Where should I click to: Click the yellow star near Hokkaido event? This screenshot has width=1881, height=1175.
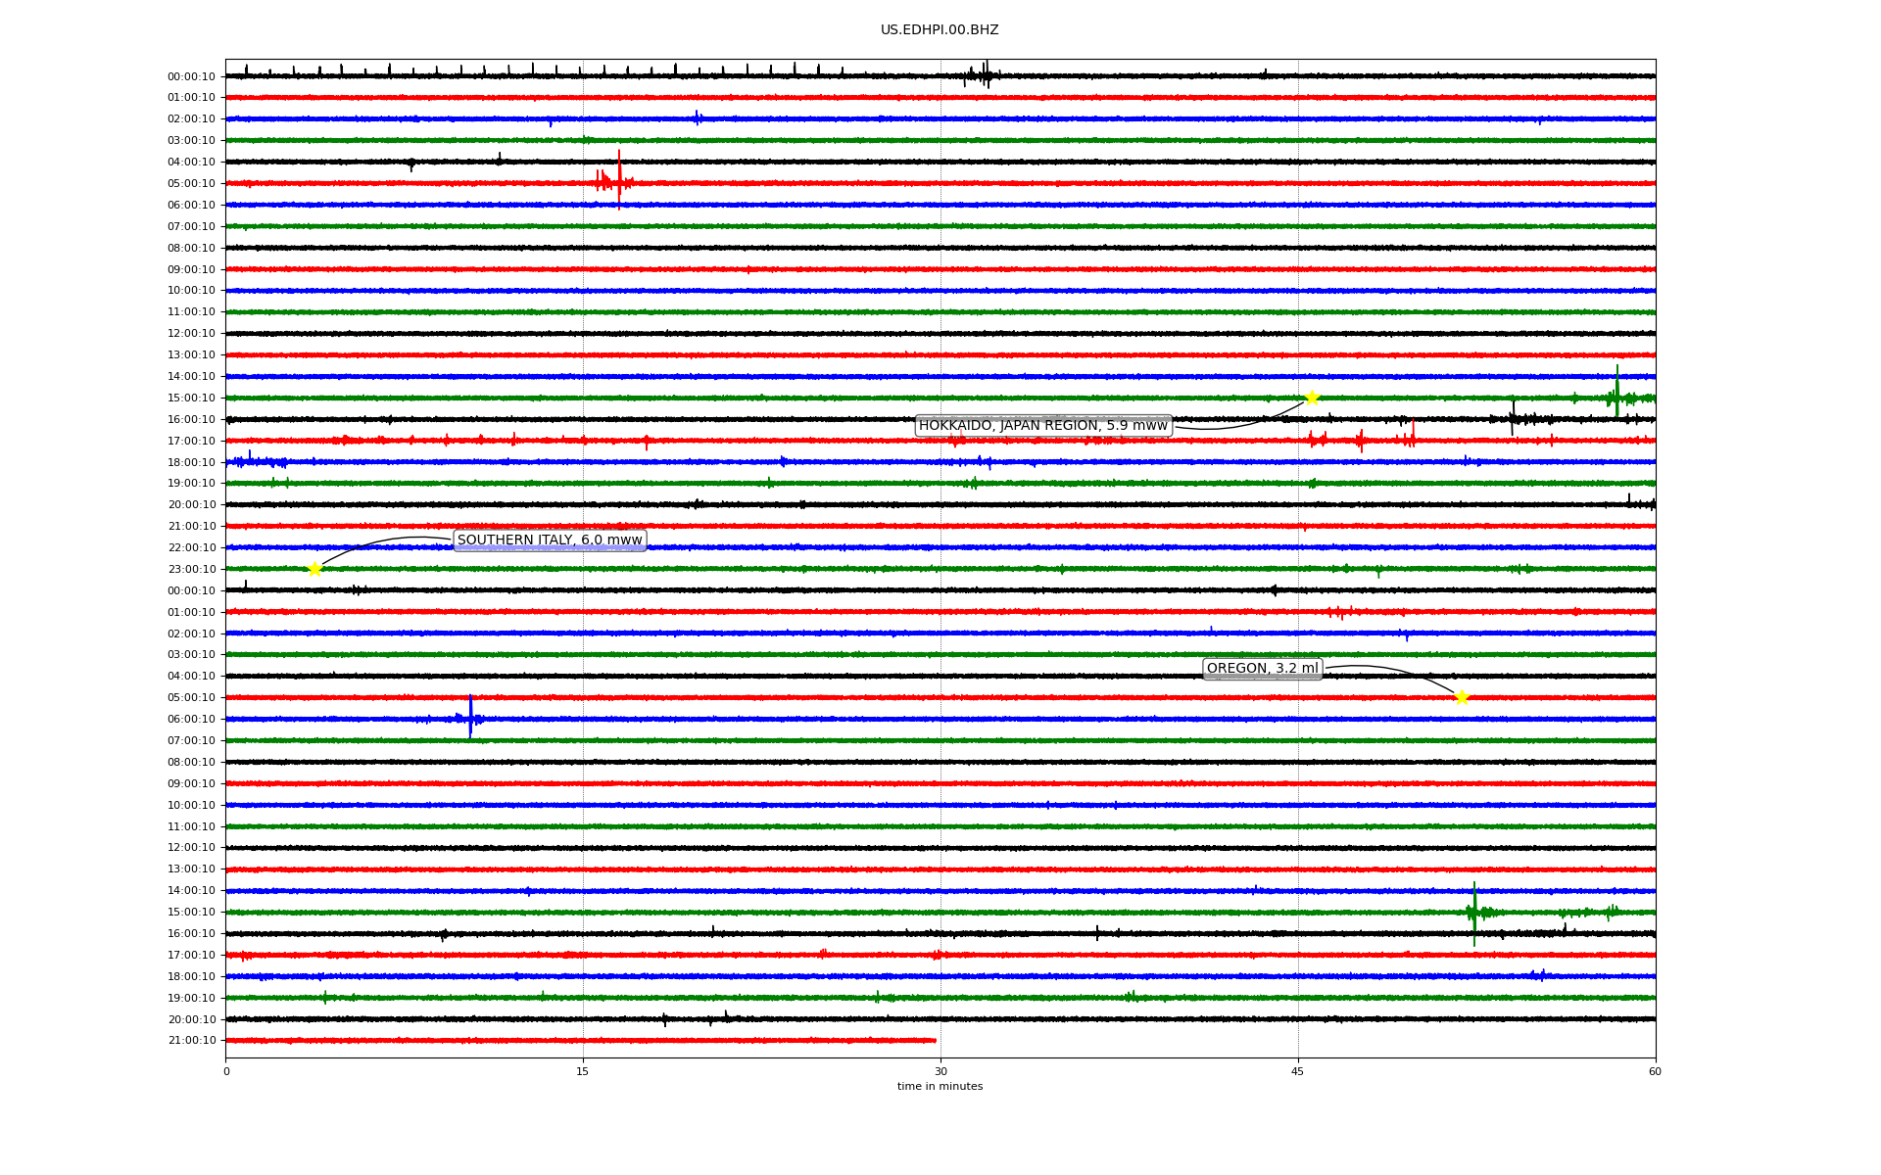point(1312,398)
